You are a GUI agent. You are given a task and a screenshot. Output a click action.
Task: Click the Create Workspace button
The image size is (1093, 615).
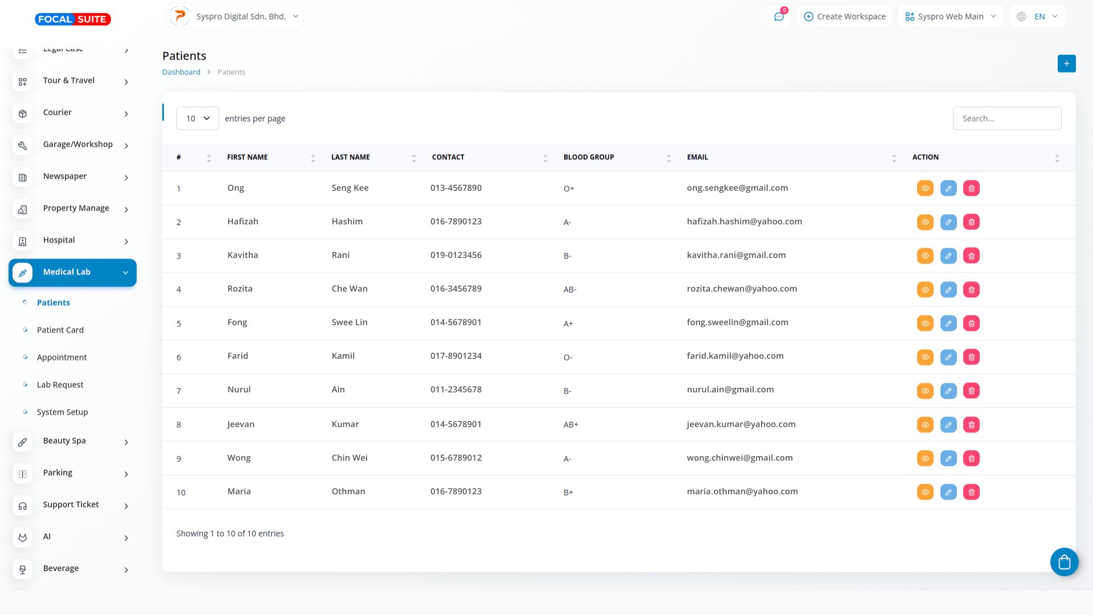tap(844, 17)
